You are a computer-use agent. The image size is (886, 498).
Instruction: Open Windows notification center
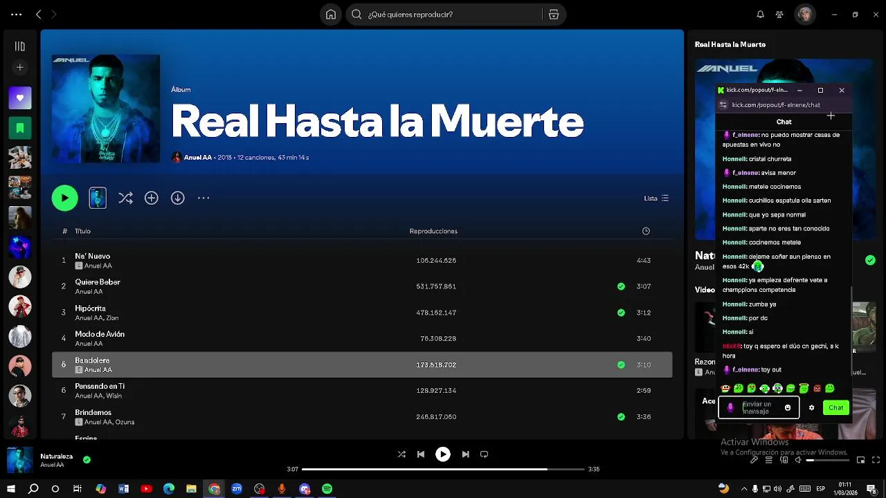click(871, 489)
